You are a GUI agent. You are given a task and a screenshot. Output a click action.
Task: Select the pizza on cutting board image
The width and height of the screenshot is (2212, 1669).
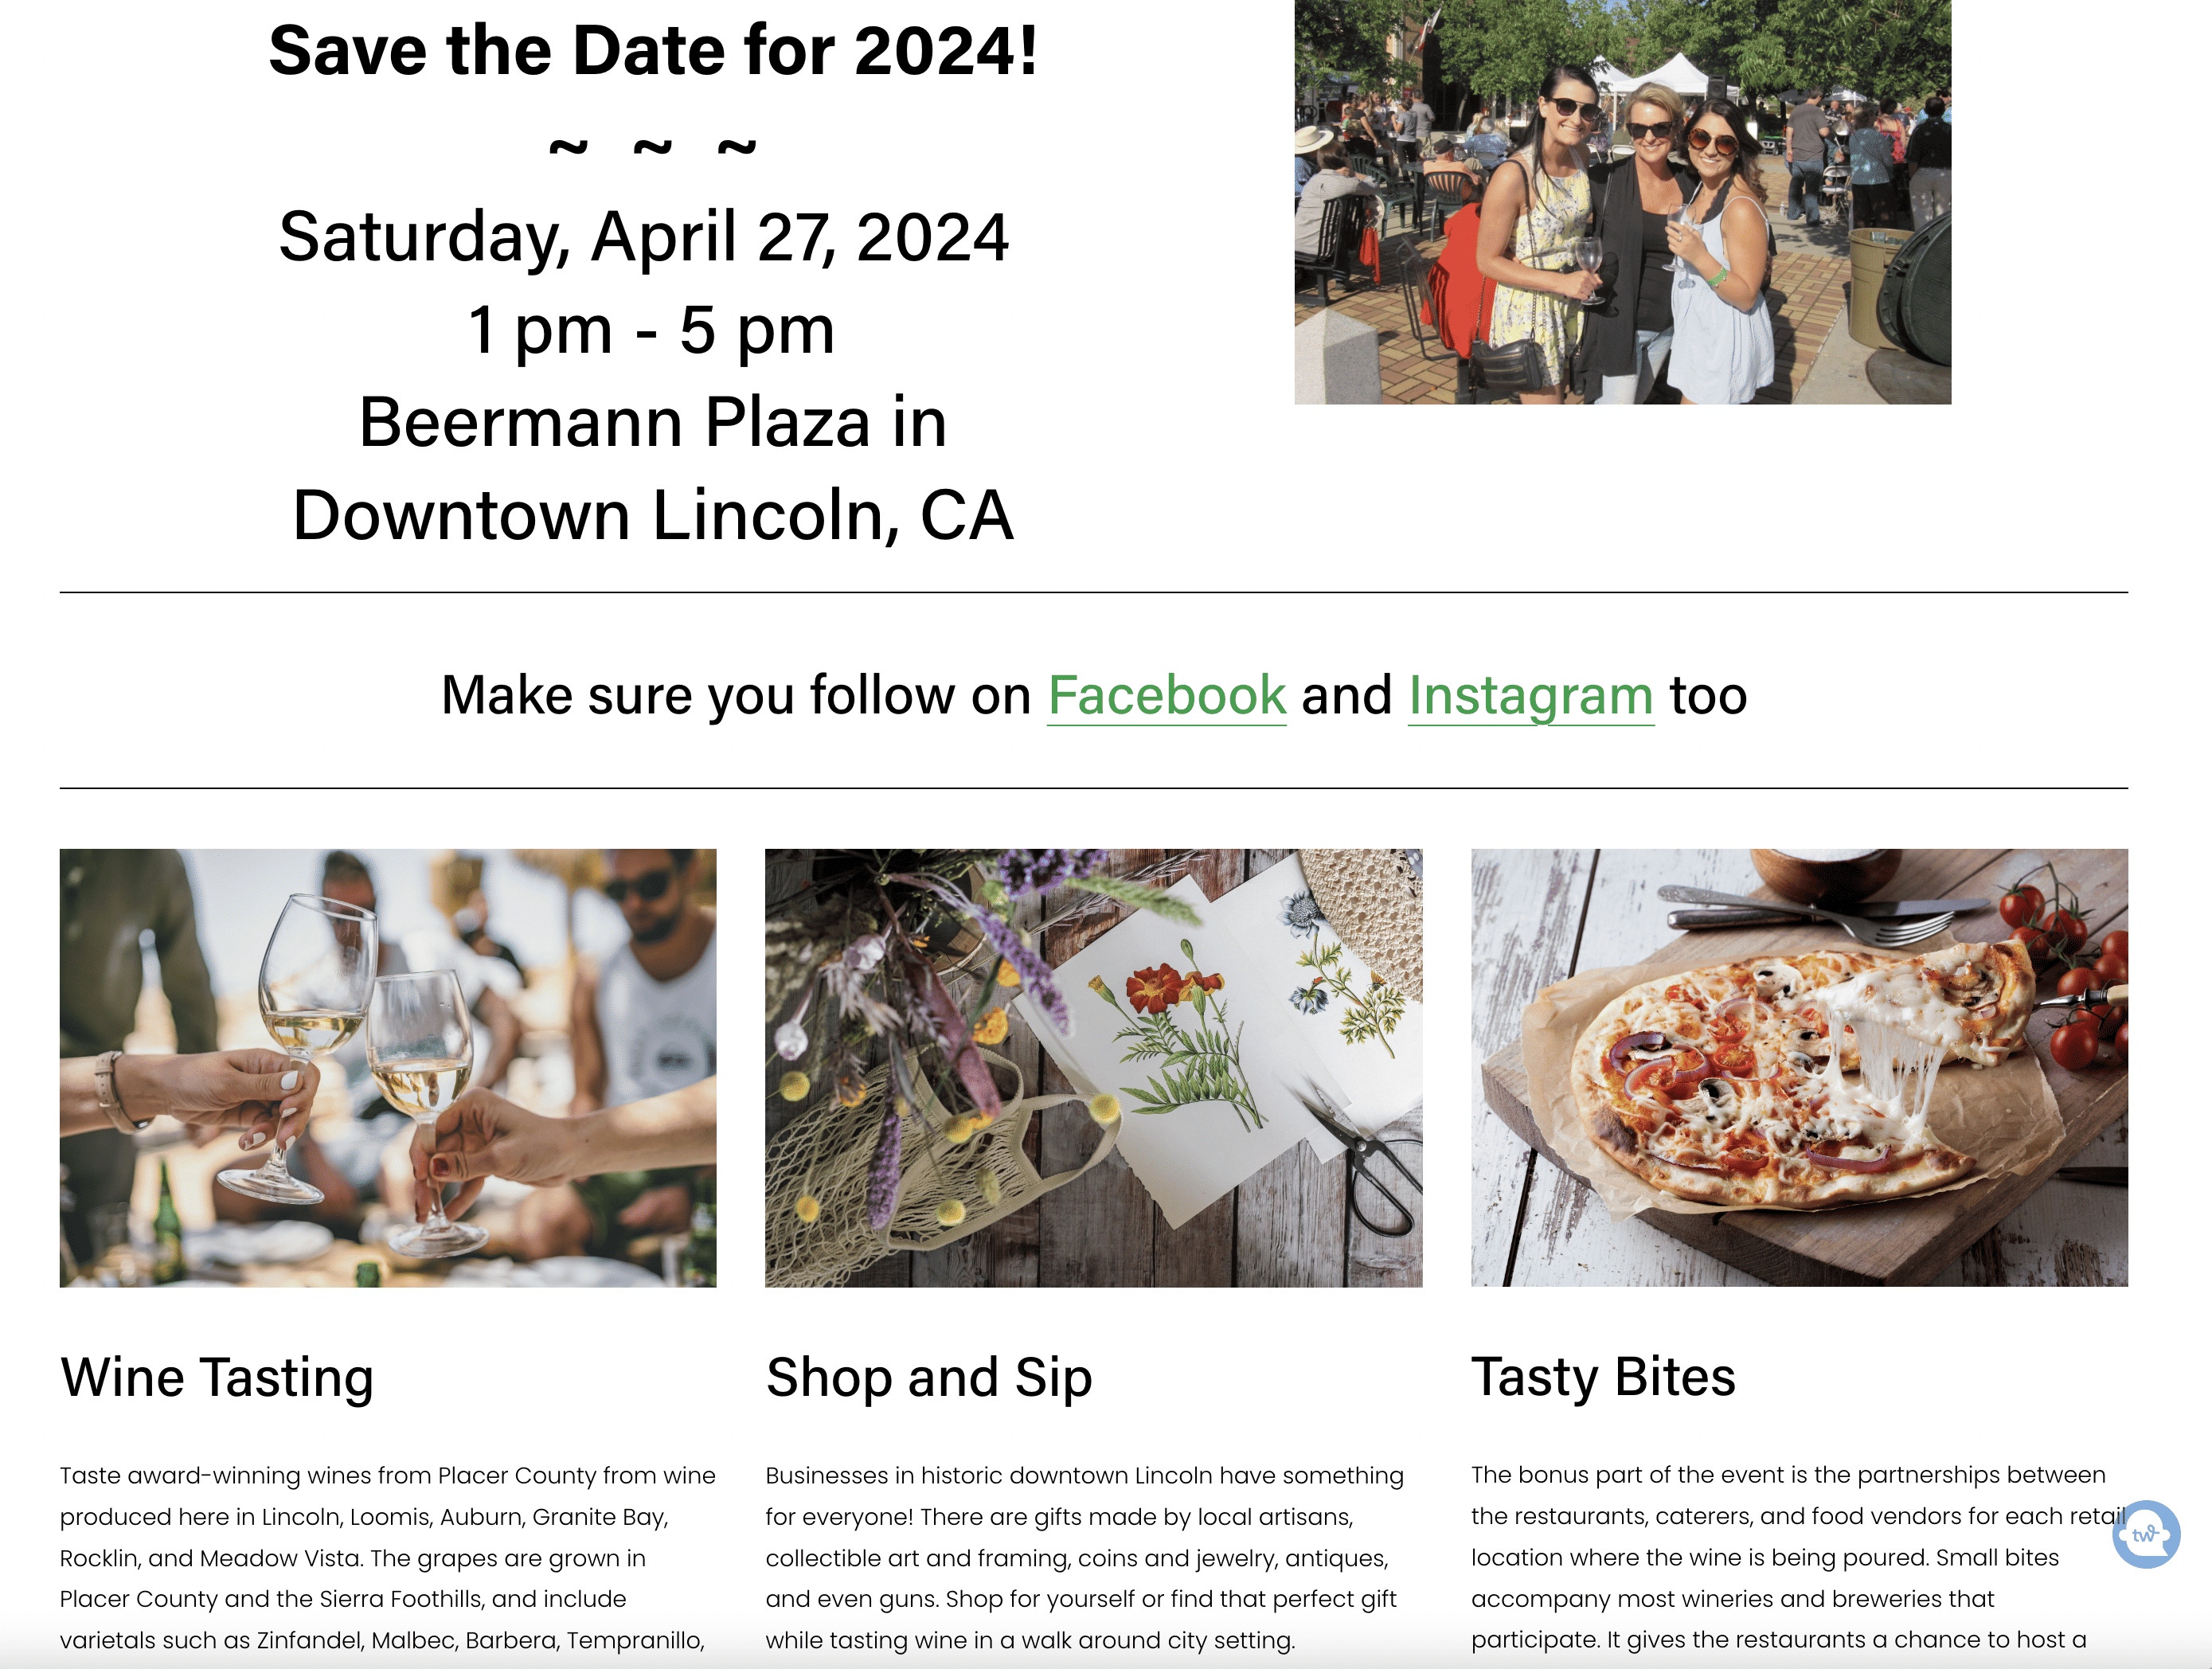click(1798, 1067)
